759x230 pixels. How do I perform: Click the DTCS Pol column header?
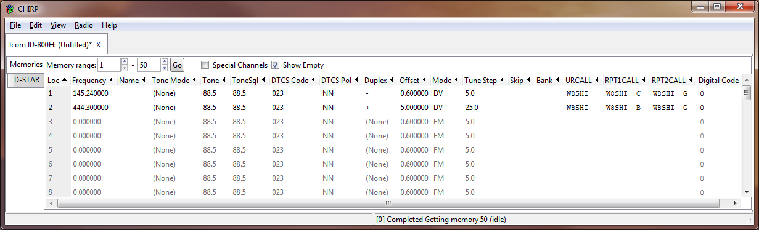pos(341,80)
